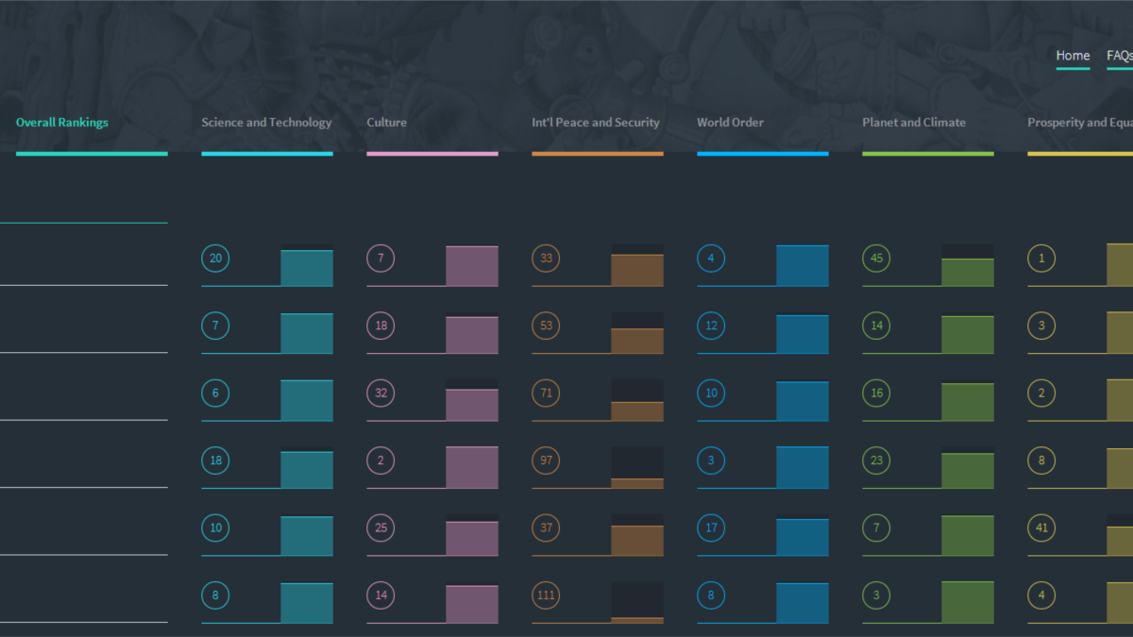Click the pink bar beside rank 25
This screenshot has width=1133, height=637.
pos(472,538)
